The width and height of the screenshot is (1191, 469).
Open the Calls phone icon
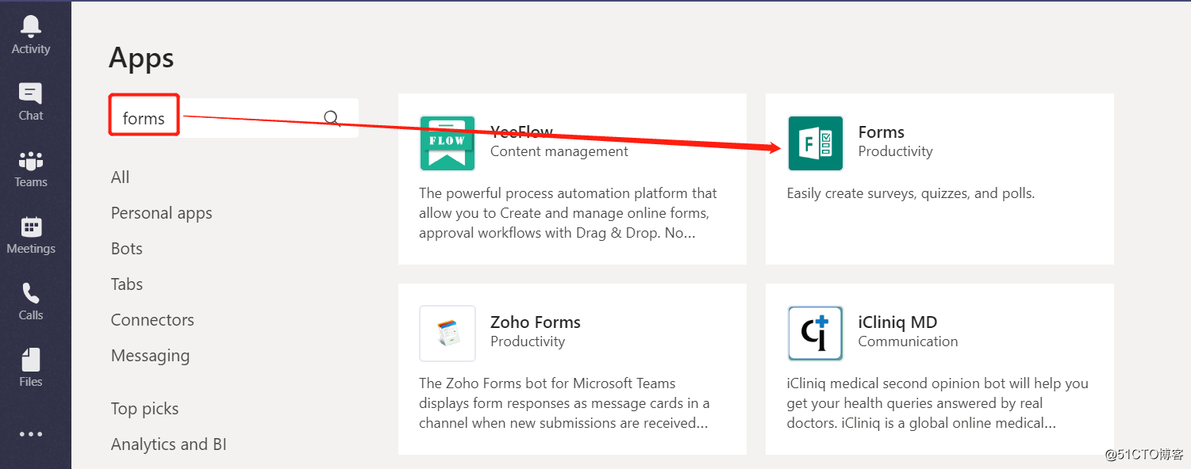pos(31,293)
